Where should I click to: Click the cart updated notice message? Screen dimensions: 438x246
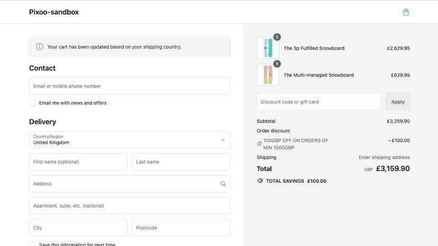coord(114,47)
